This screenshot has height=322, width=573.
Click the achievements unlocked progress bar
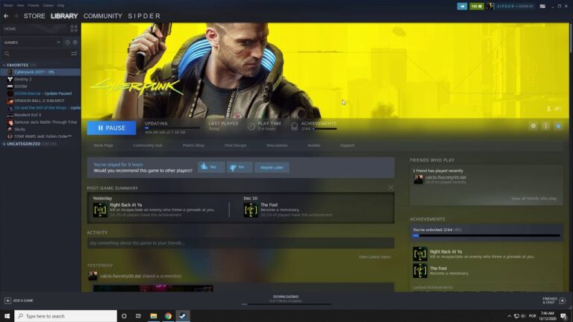pos(486,236)
